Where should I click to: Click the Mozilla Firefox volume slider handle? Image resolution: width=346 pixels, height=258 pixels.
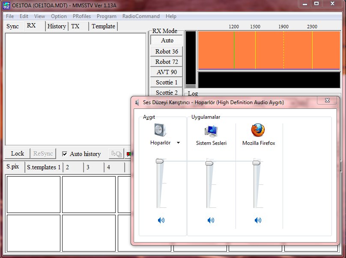(257, 162)
